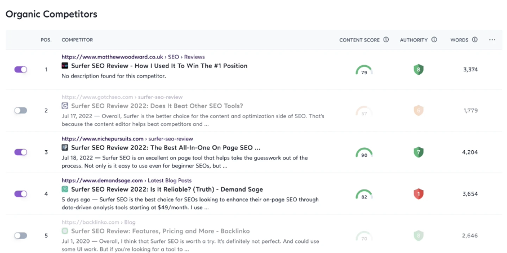Disable the Matthew Woodward competitor toggle

click(x=21, y=70)
